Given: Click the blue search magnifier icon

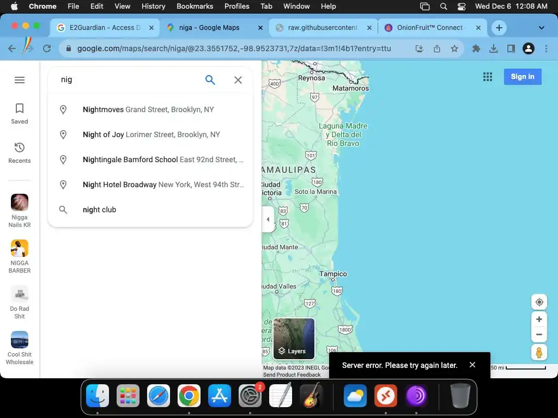Looking at the screenshot, I should point(210,80).
